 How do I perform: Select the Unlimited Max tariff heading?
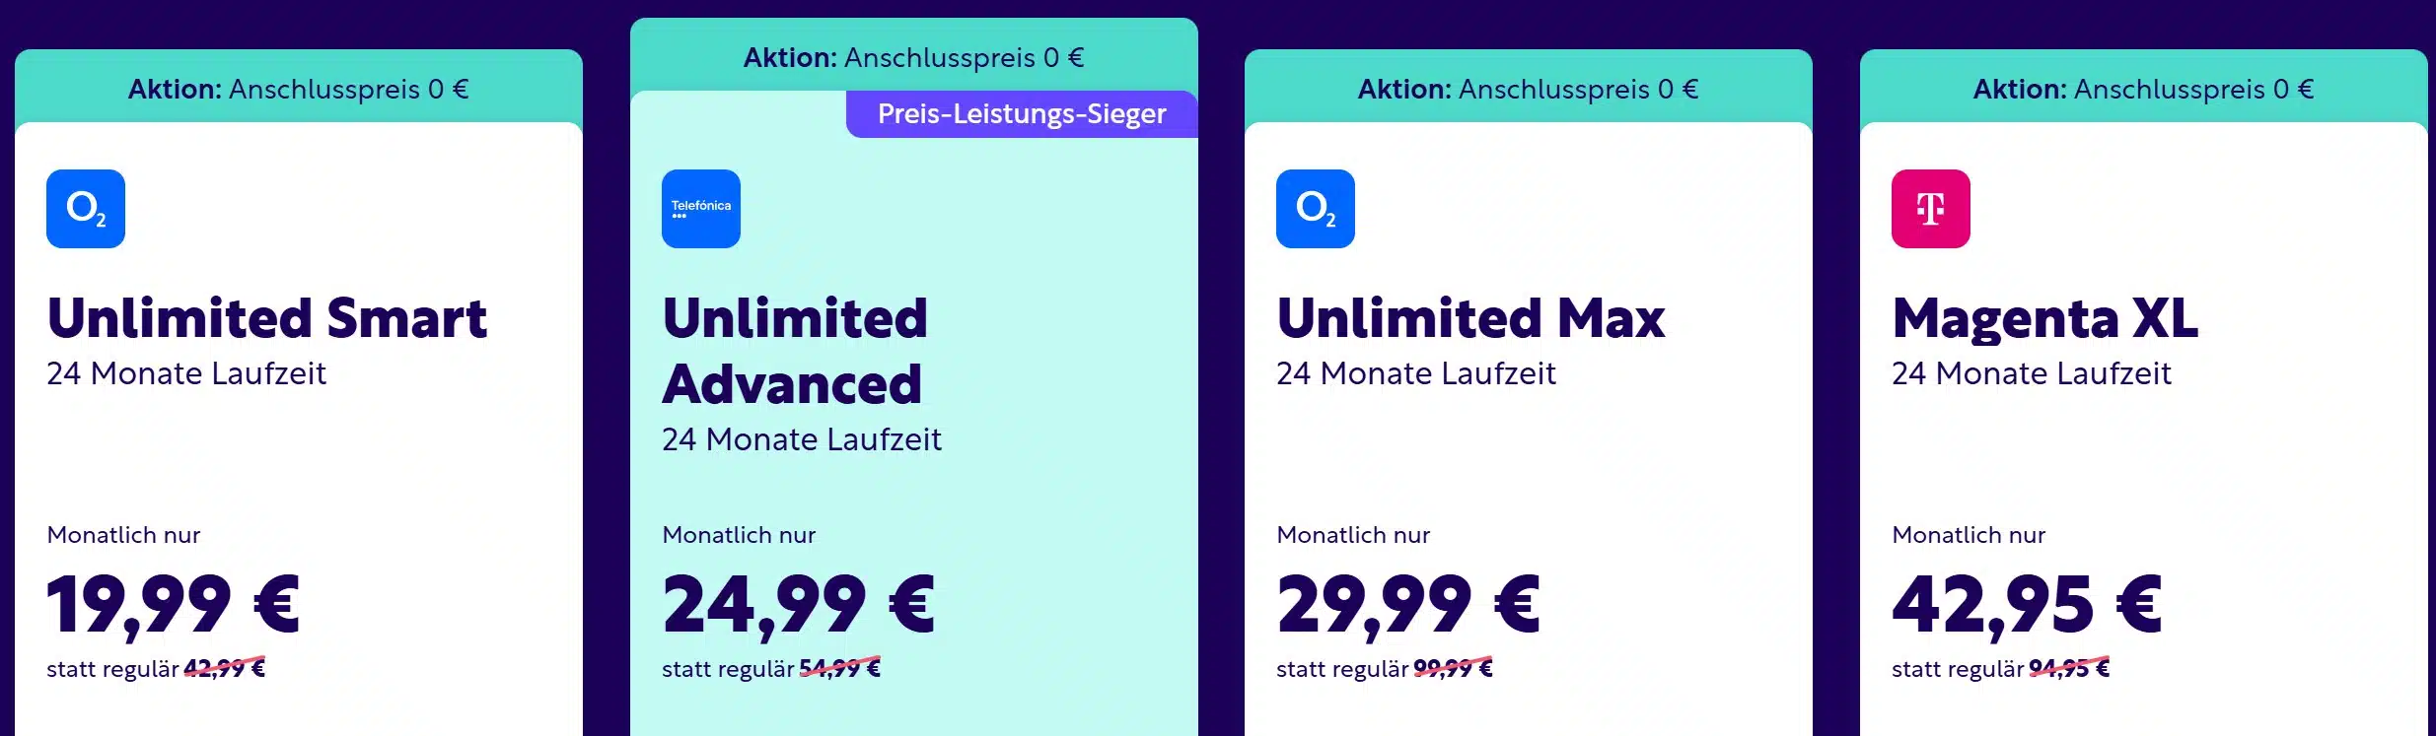(1470, 318)
